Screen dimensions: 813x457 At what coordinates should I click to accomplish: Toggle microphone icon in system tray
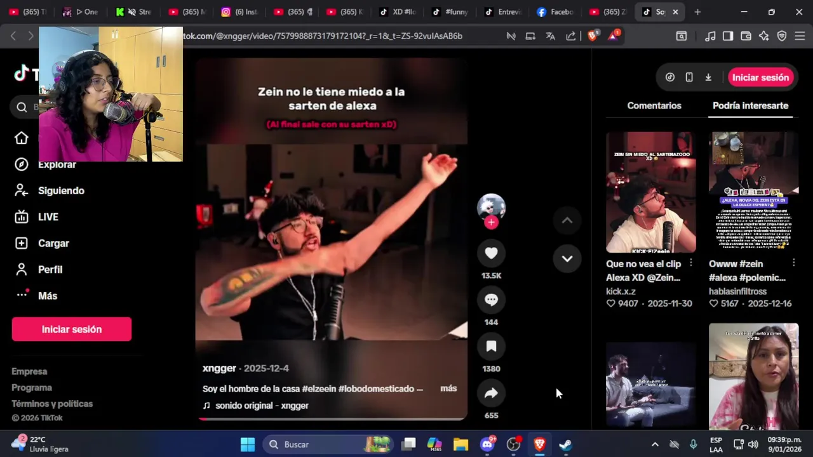tap(694, 444)
